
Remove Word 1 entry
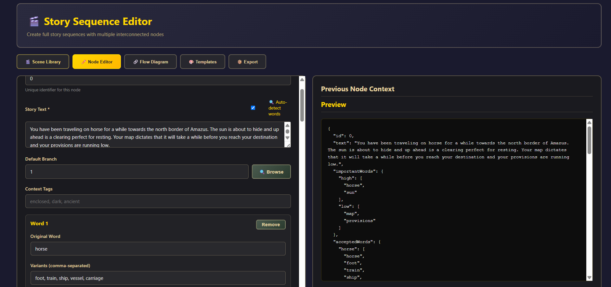coord(271,225)
